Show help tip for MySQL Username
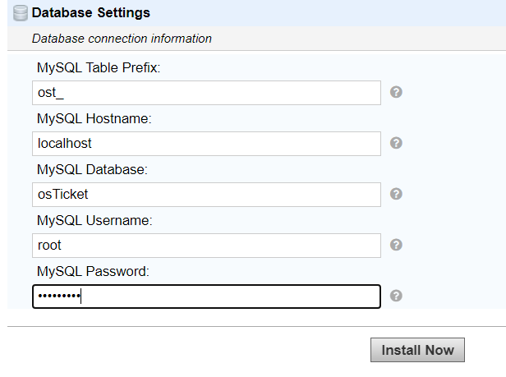 click(x=396, y=245)
